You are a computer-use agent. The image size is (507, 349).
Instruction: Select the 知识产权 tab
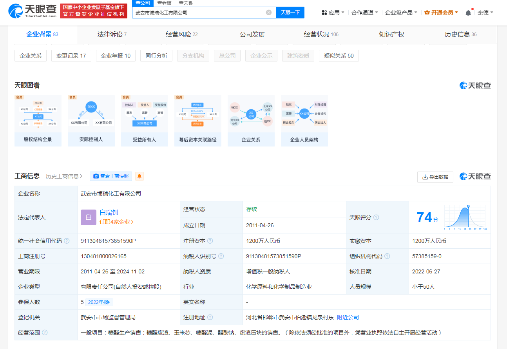point(392,34)
